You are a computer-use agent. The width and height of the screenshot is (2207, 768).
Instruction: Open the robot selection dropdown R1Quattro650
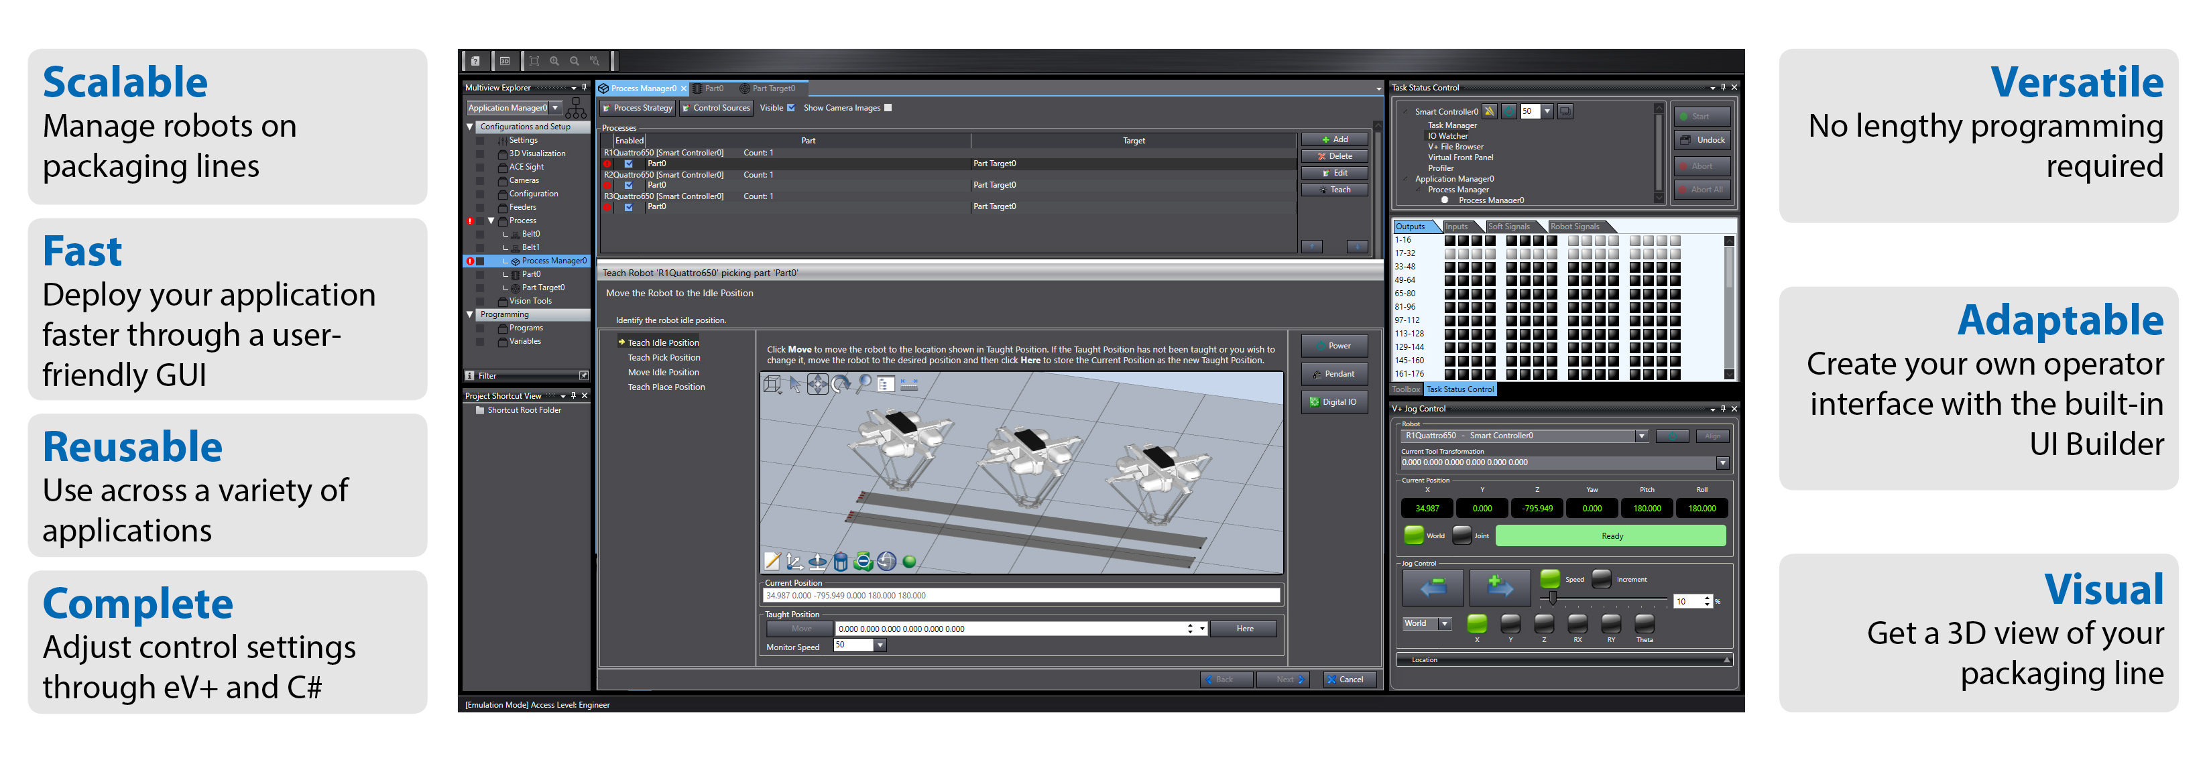[x=1642, y=436]
